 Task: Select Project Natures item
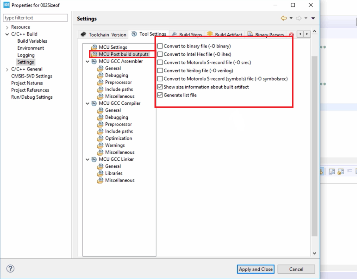point(27,83)
